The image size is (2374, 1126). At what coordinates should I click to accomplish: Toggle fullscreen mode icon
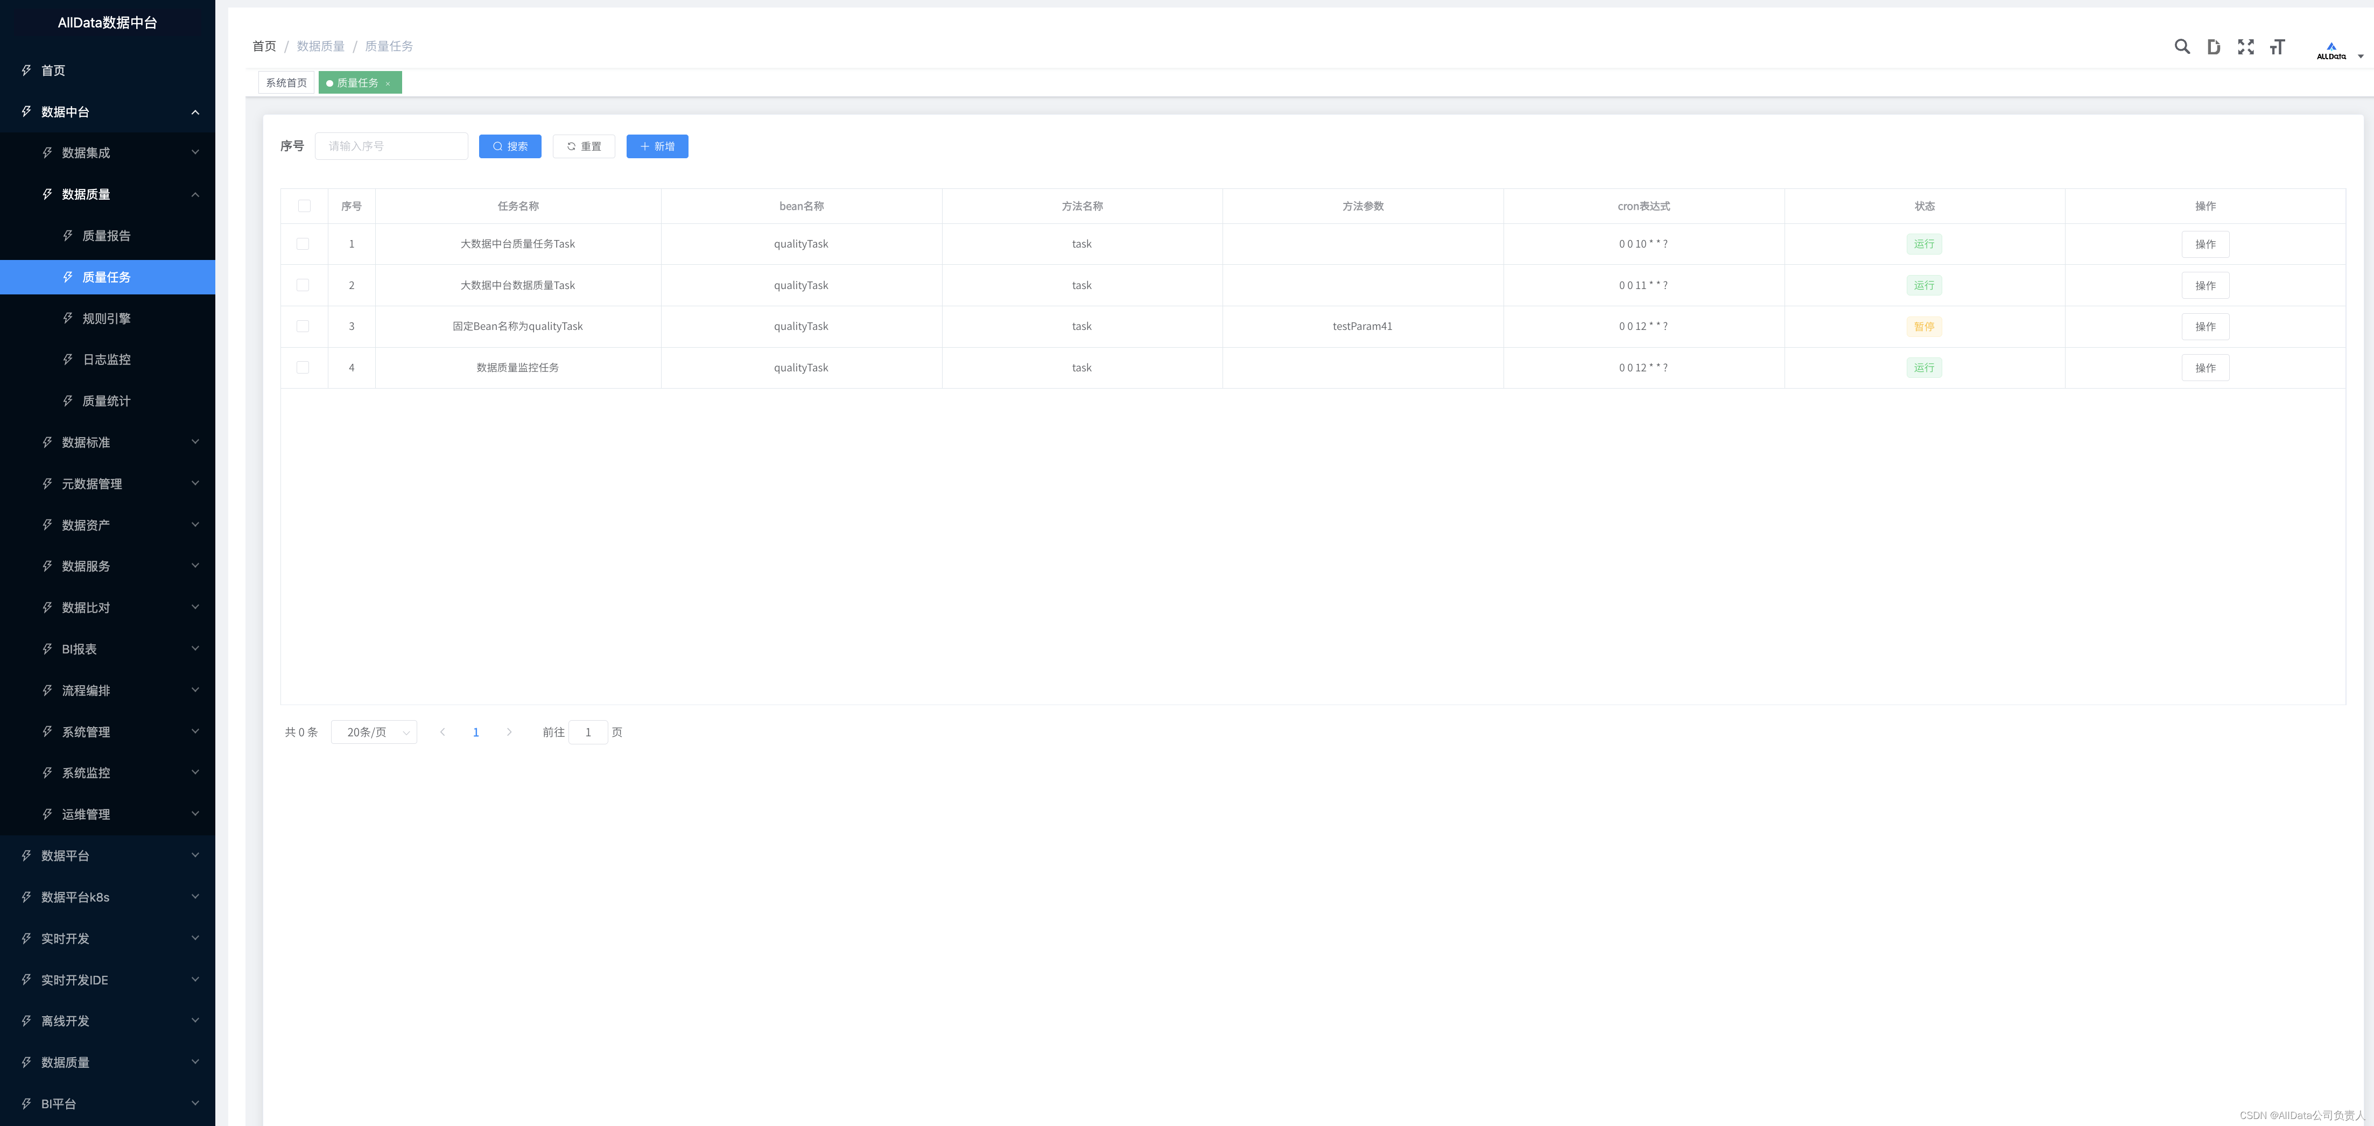point(2246,47)
